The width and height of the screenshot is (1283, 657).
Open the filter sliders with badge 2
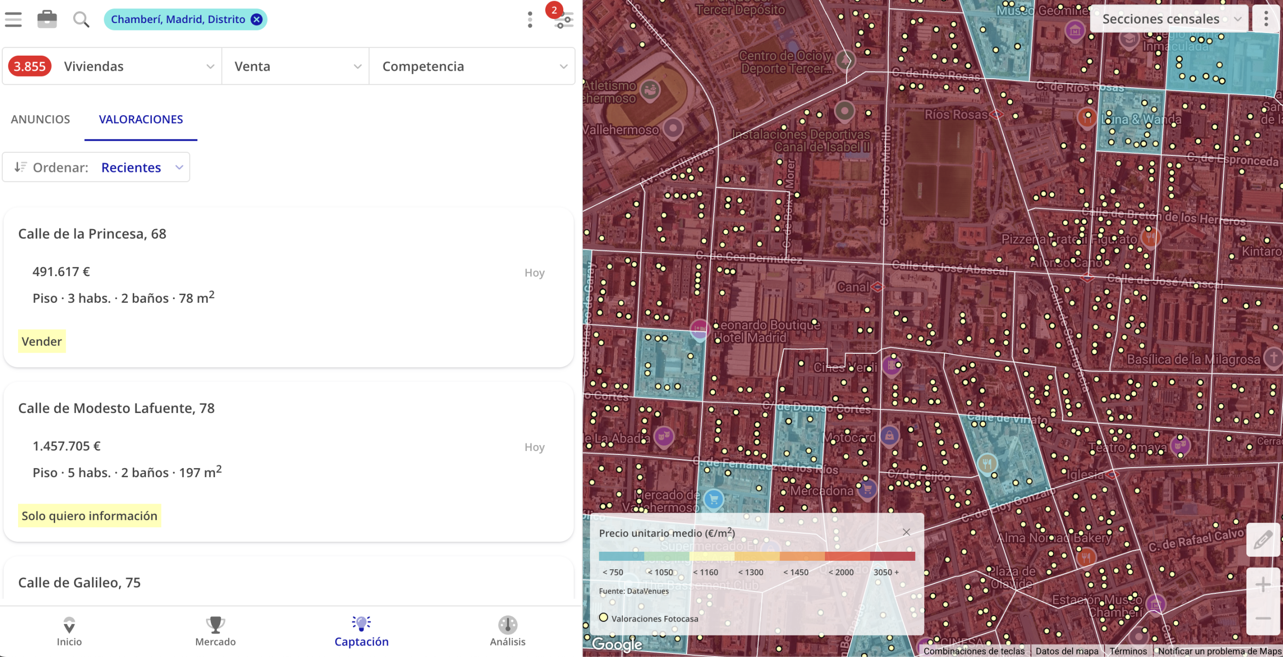click(563, 20)
